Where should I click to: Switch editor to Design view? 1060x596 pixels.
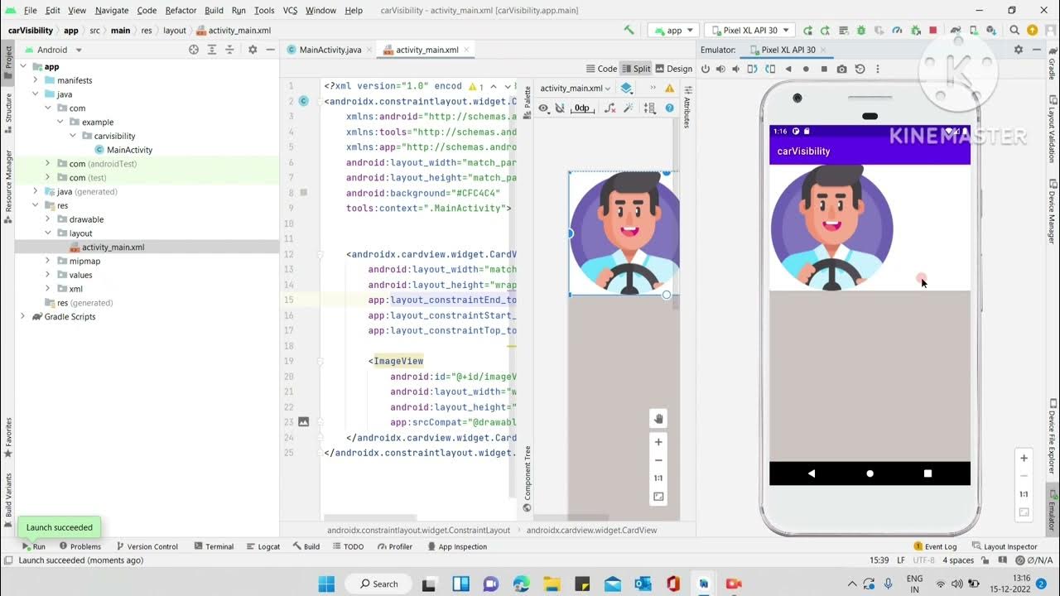coord(673,69)
